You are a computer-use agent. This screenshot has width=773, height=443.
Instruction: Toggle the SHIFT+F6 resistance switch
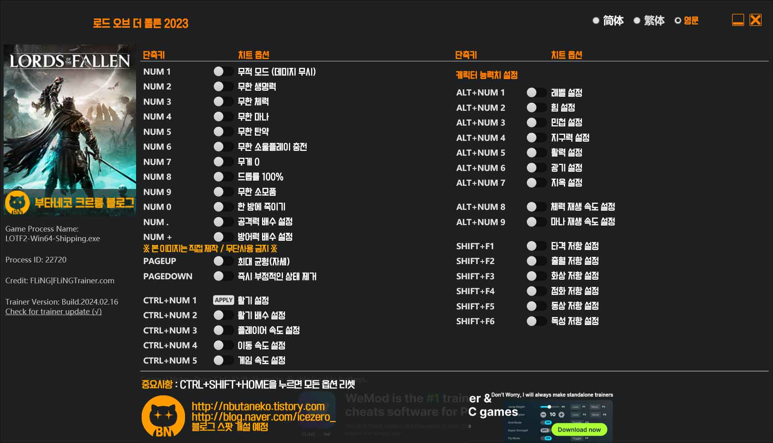coord(536,321)
